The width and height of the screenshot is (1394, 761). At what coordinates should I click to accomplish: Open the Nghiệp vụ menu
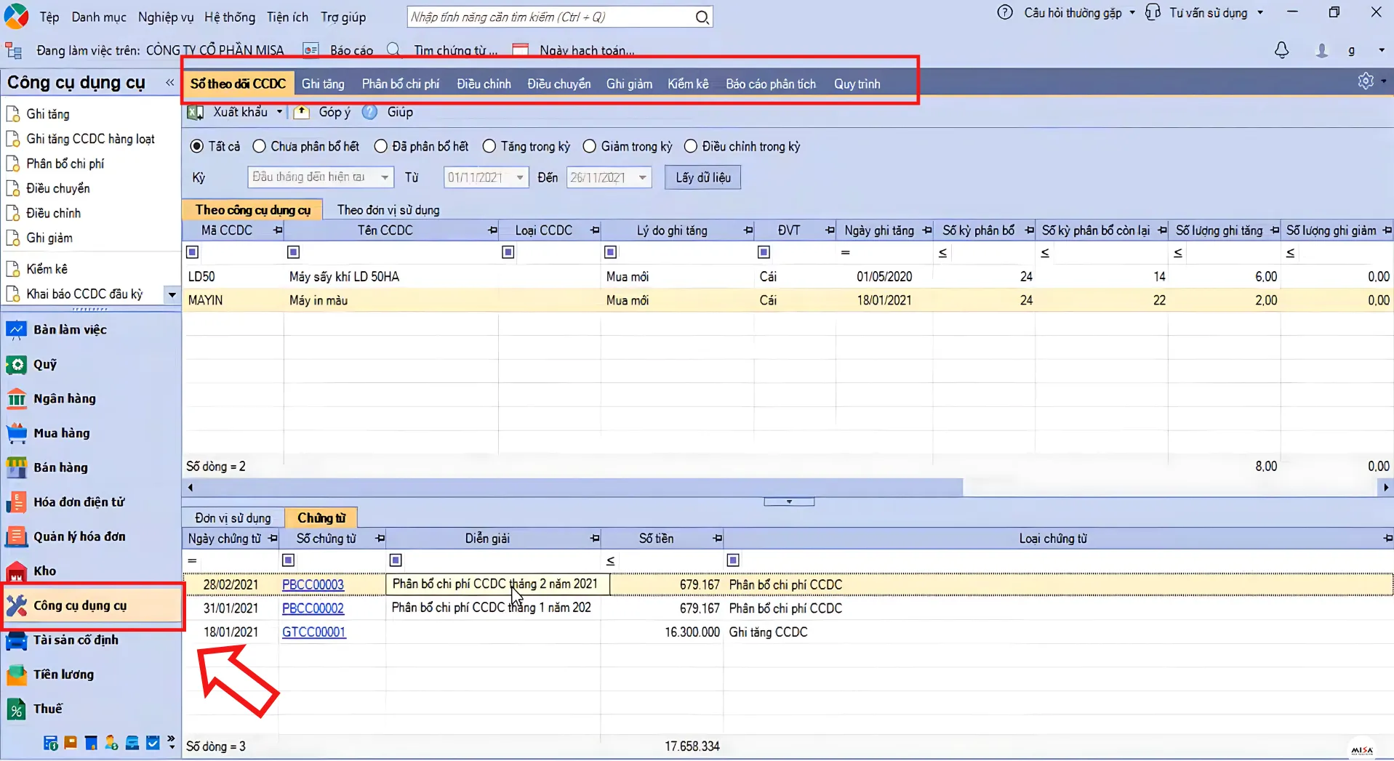click(x=166, y=17)
